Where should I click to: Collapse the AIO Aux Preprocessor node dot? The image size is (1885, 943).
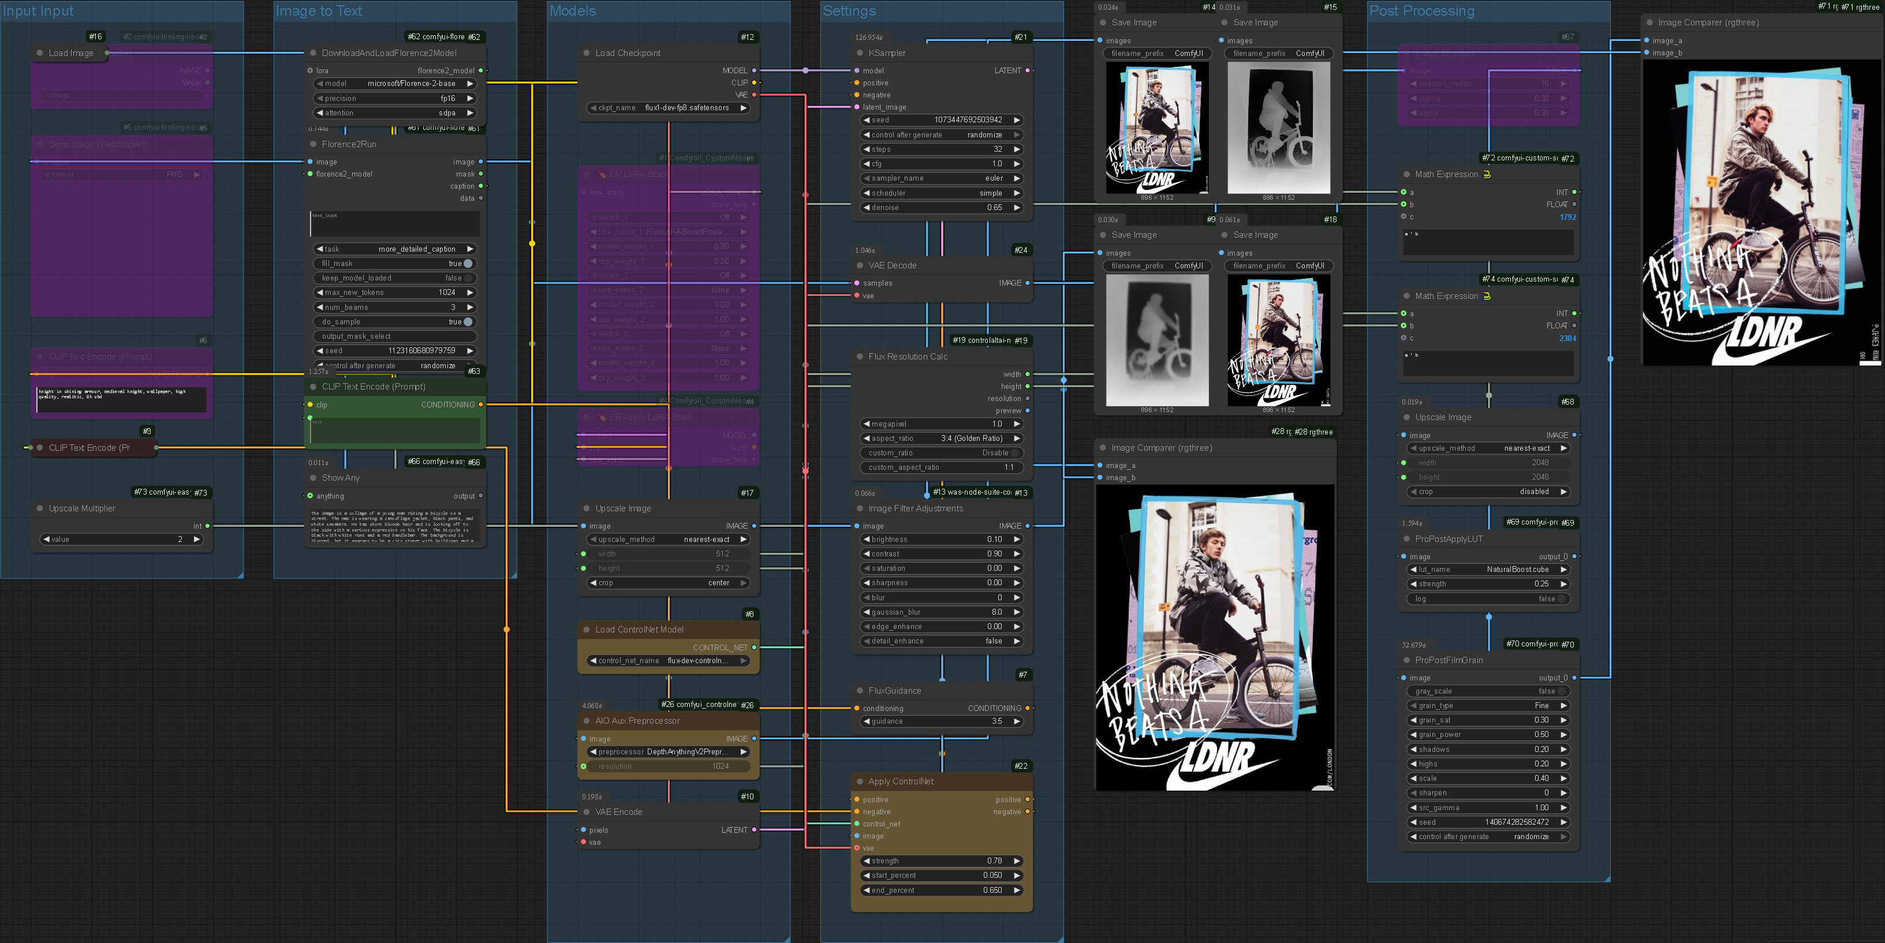coord(587,721)
